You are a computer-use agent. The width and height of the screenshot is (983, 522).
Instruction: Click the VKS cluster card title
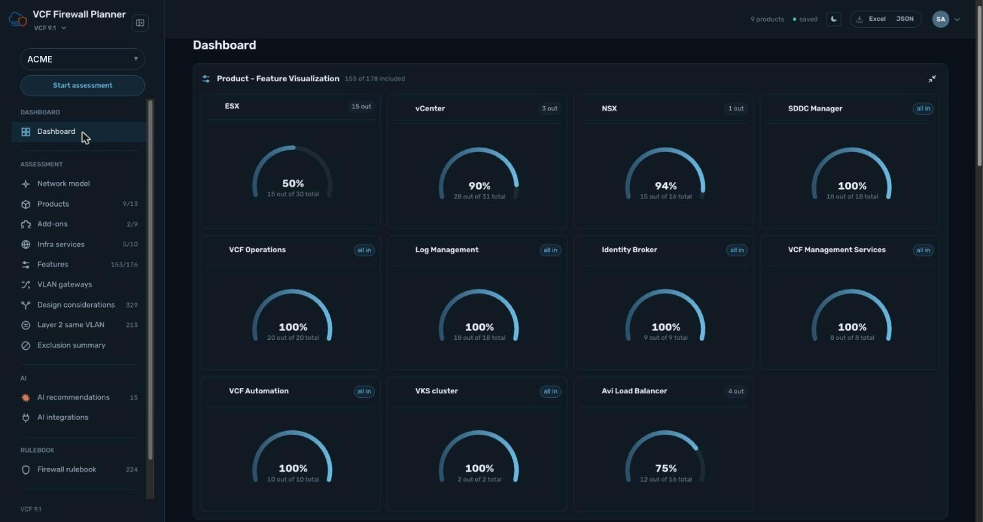pyautogui.click(x=436, y=391)
